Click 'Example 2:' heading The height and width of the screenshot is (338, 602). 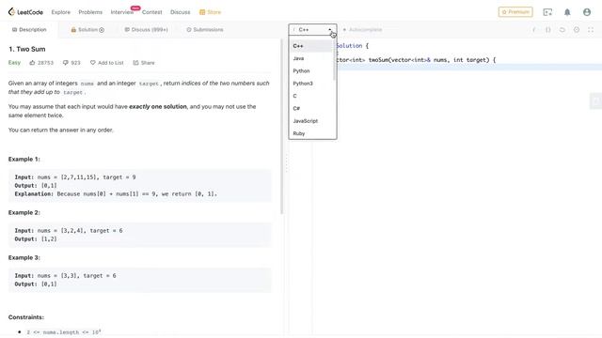coord(24,212)
